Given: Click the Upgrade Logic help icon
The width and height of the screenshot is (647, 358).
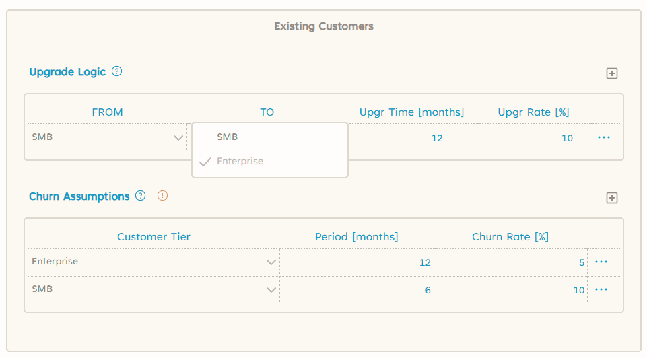Looking at the screenshot, I should coord(117,71).
